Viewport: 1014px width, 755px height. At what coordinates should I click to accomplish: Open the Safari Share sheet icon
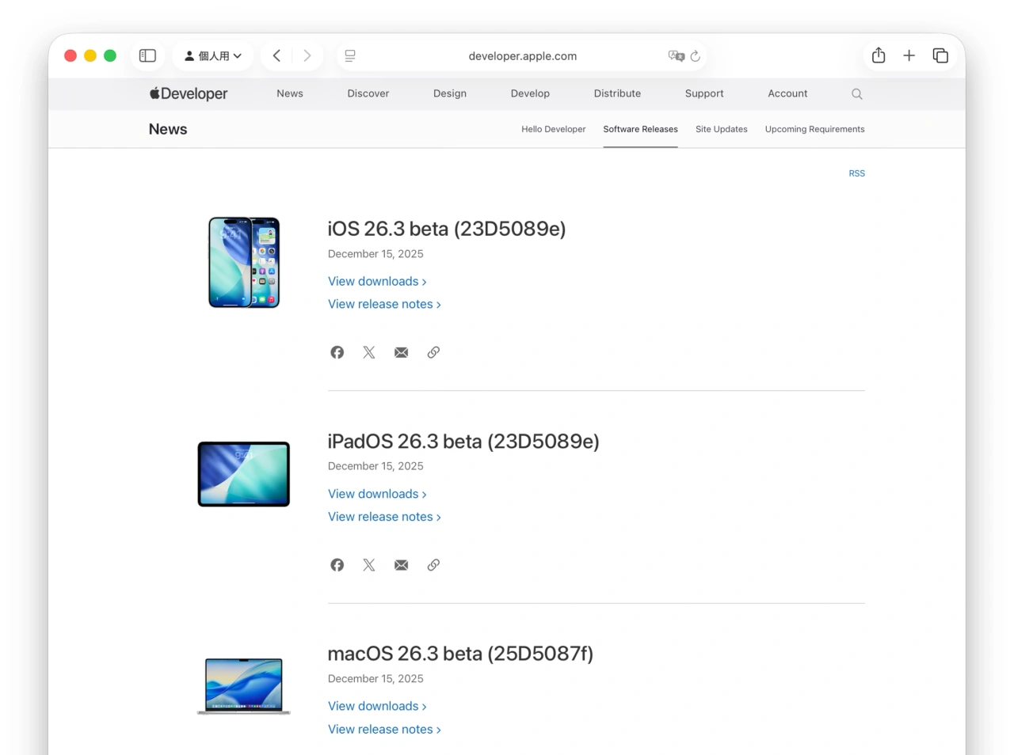(x=878, y=55)
